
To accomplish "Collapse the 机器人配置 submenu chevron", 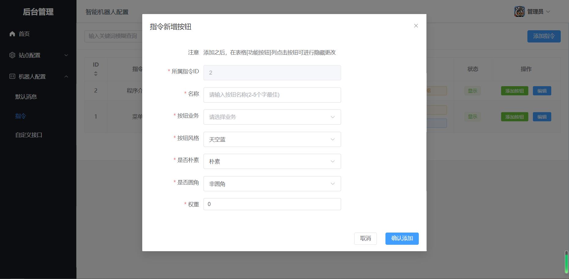I will (66, 76).
